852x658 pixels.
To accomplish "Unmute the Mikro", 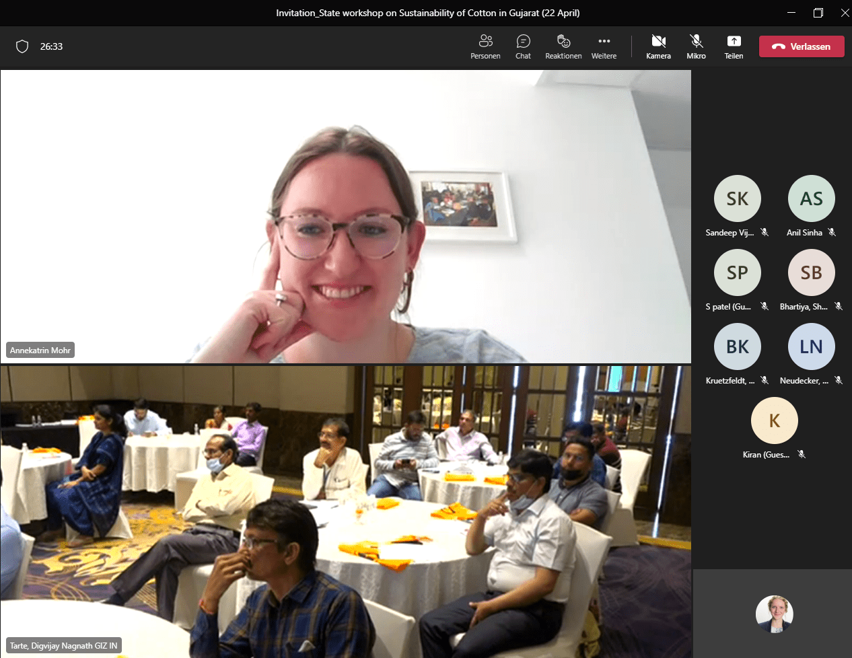I will [x=696, y=46].
